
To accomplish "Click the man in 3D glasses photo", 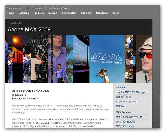I will pyautogui.click(x=144, y=59).
